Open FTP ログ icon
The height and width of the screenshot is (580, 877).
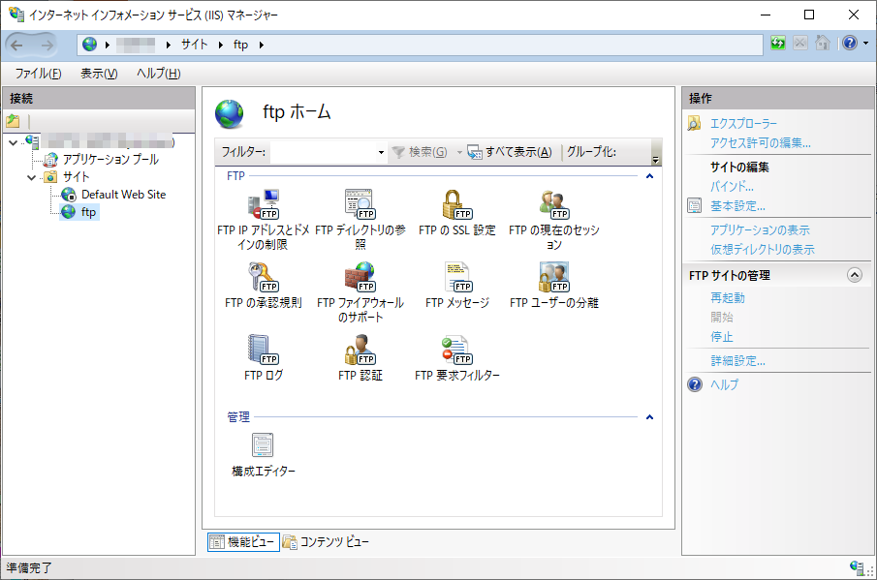[x=263, y=358]
